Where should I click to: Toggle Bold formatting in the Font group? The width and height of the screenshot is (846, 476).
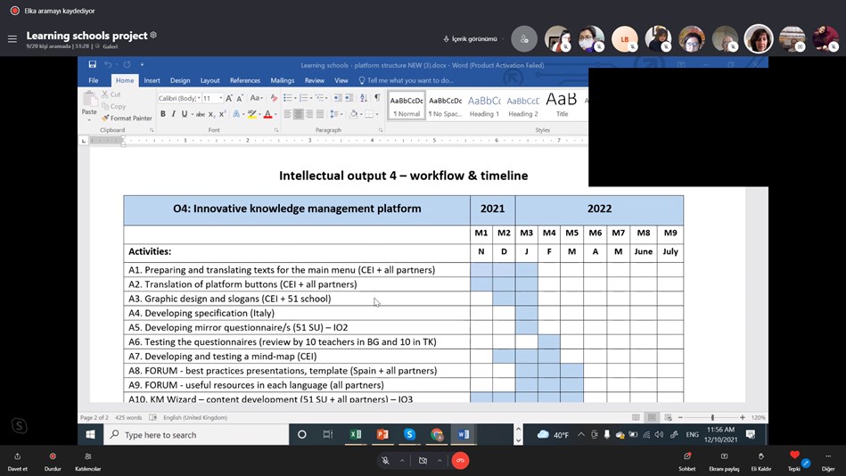point(163,114)
